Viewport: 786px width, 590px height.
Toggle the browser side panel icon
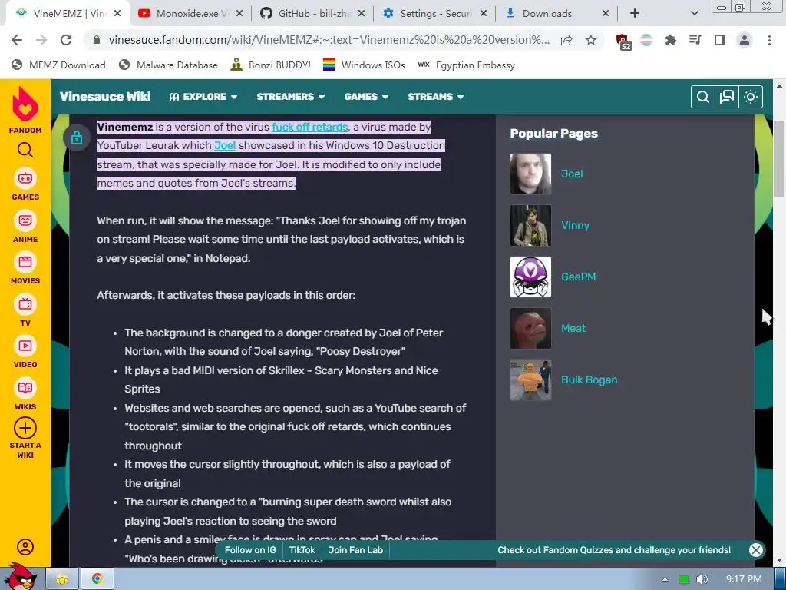[x=720, y=40]
